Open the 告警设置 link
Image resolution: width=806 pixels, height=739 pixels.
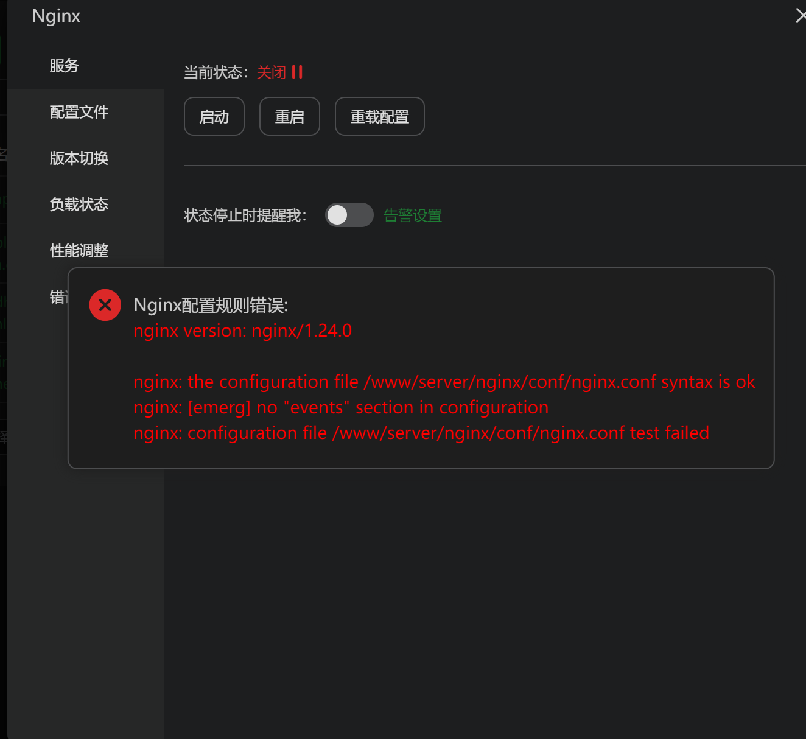pos(412,215)
